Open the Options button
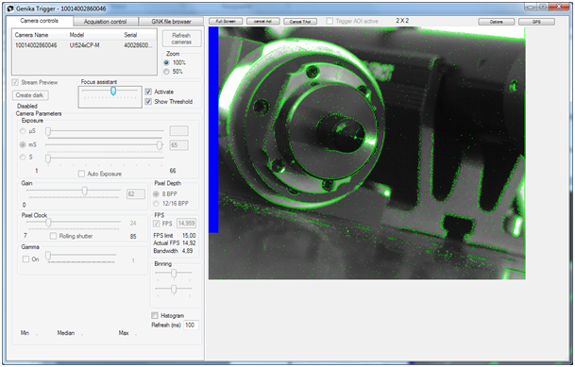 [496, 22]
